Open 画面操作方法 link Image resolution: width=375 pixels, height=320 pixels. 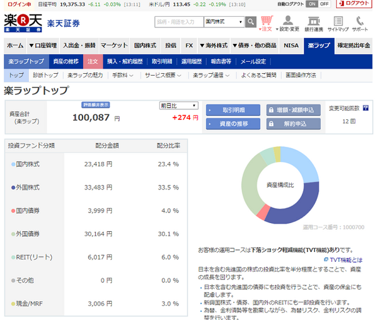pos(301,76)
